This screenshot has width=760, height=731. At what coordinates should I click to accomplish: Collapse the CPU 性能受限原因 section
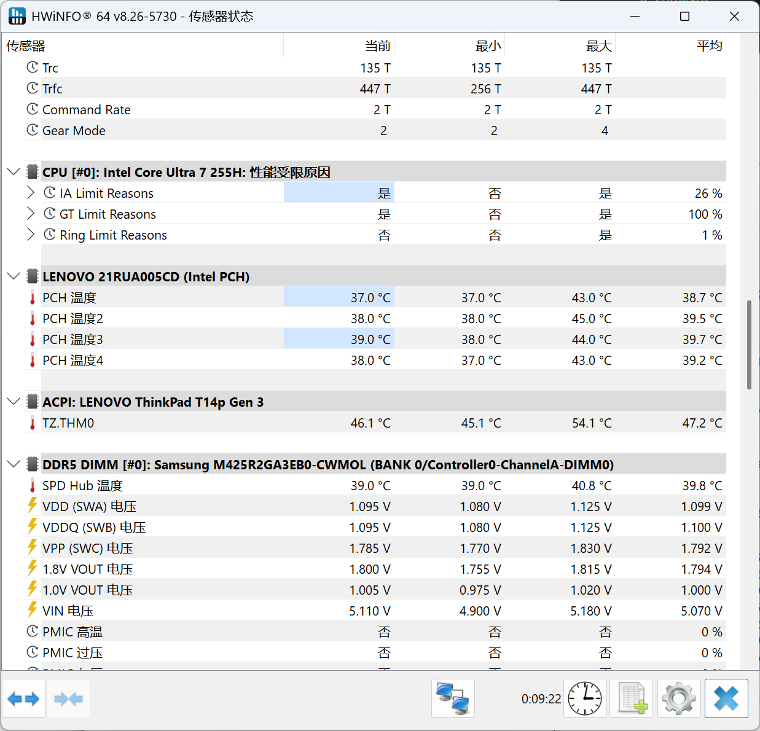(x=14, y=171)
